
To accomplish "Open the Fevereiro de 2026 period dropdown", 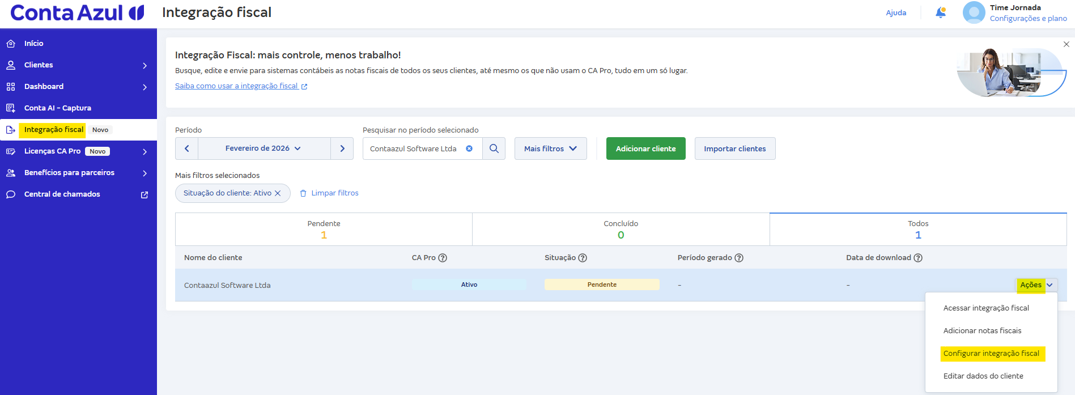I will (x=264, y=148).
